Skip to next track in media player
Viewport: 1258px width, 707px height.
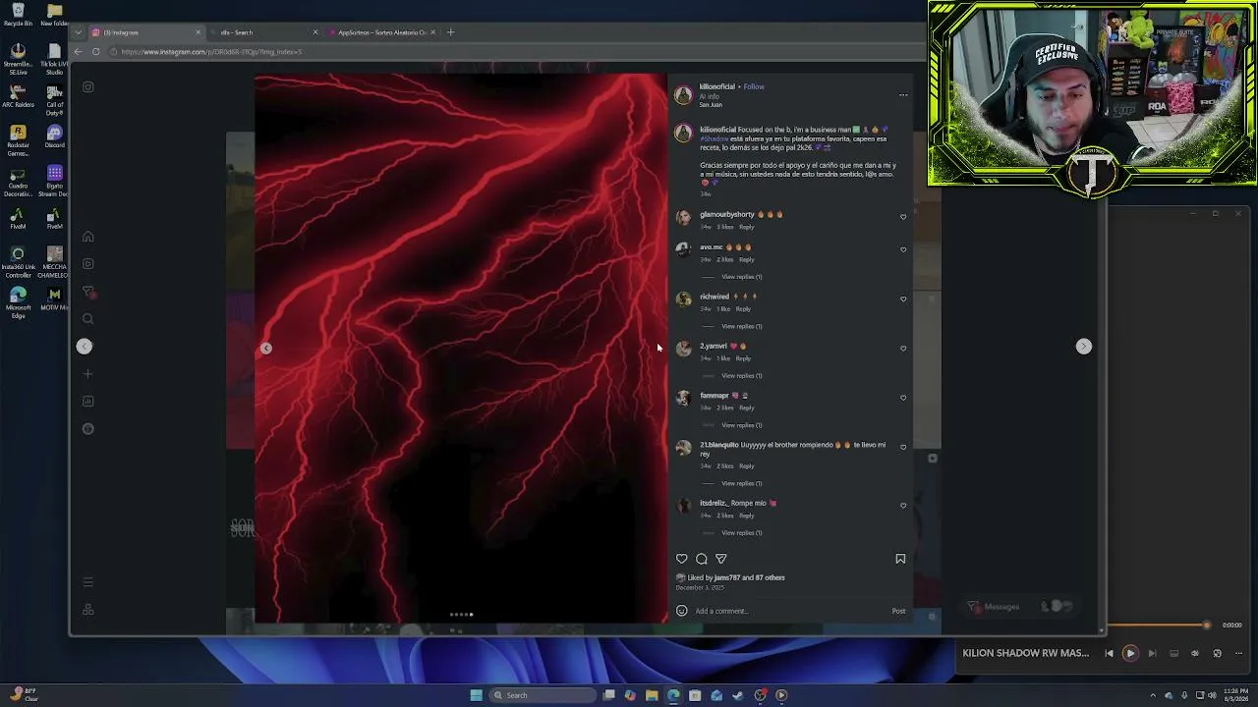(1152, 653)
